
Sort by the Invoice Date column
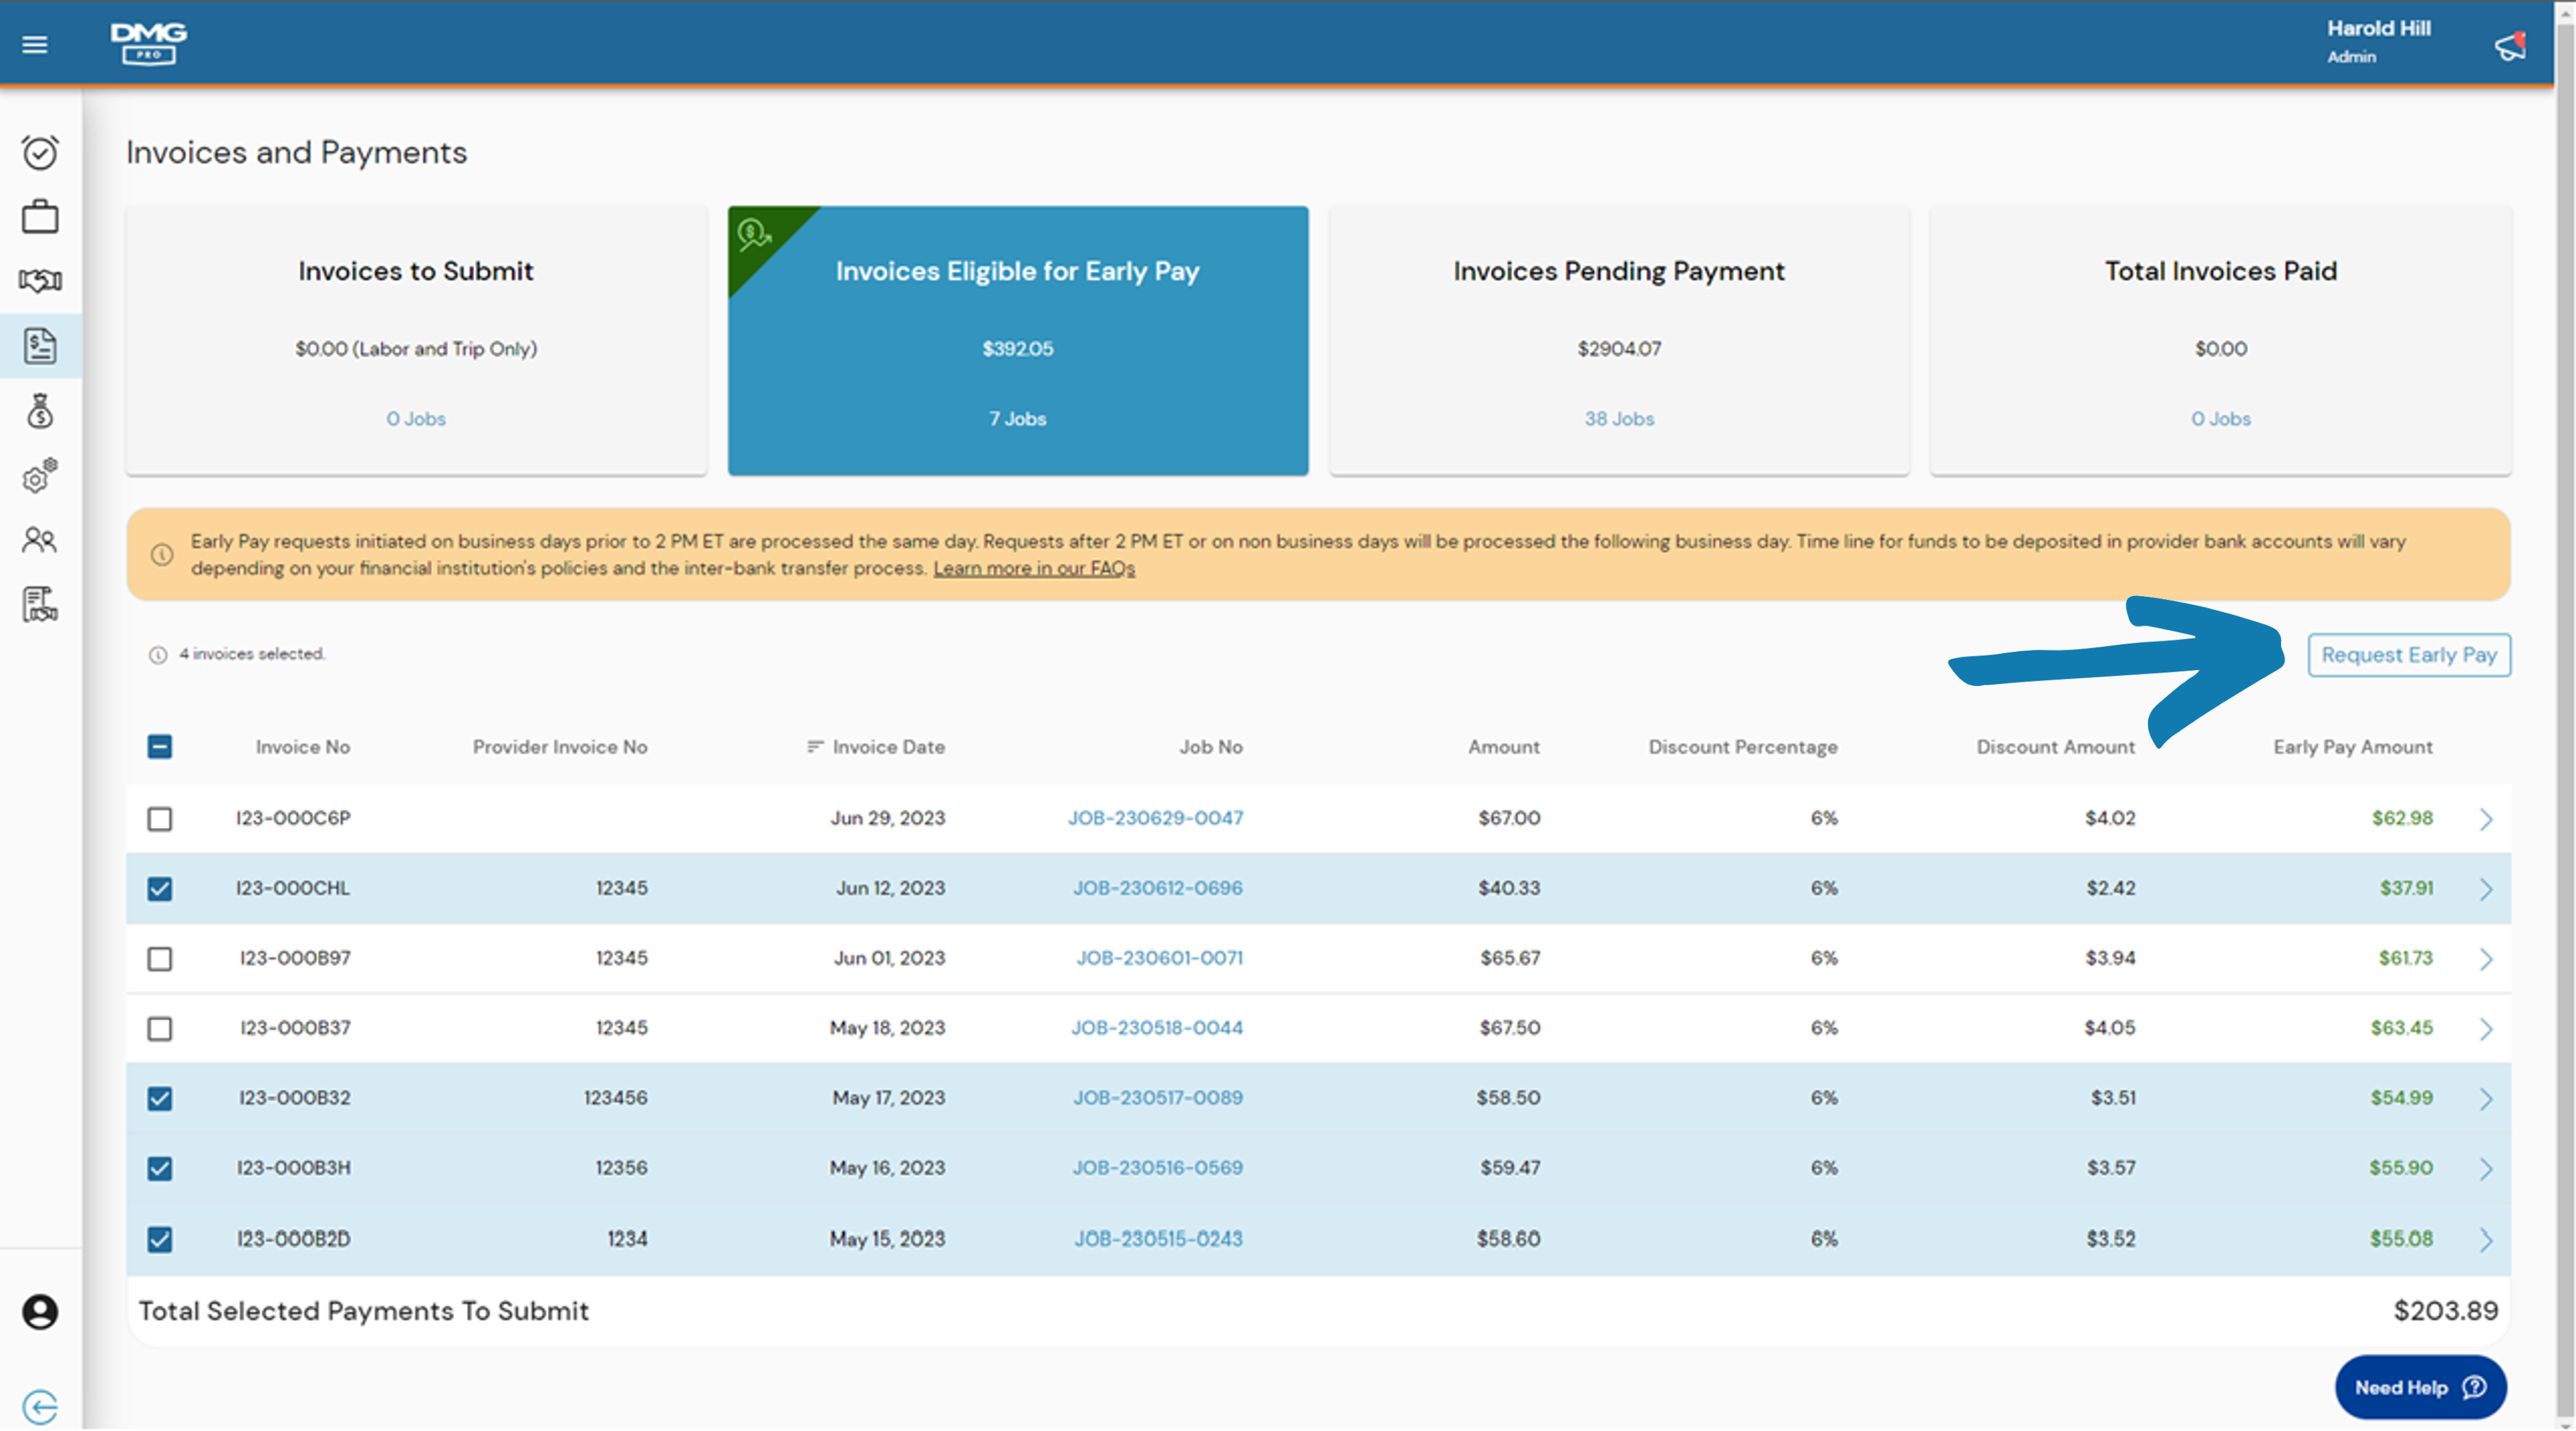(876, 747)
